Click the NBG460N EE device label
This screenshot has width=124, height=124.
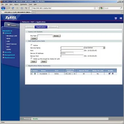[x=7, y=31]
